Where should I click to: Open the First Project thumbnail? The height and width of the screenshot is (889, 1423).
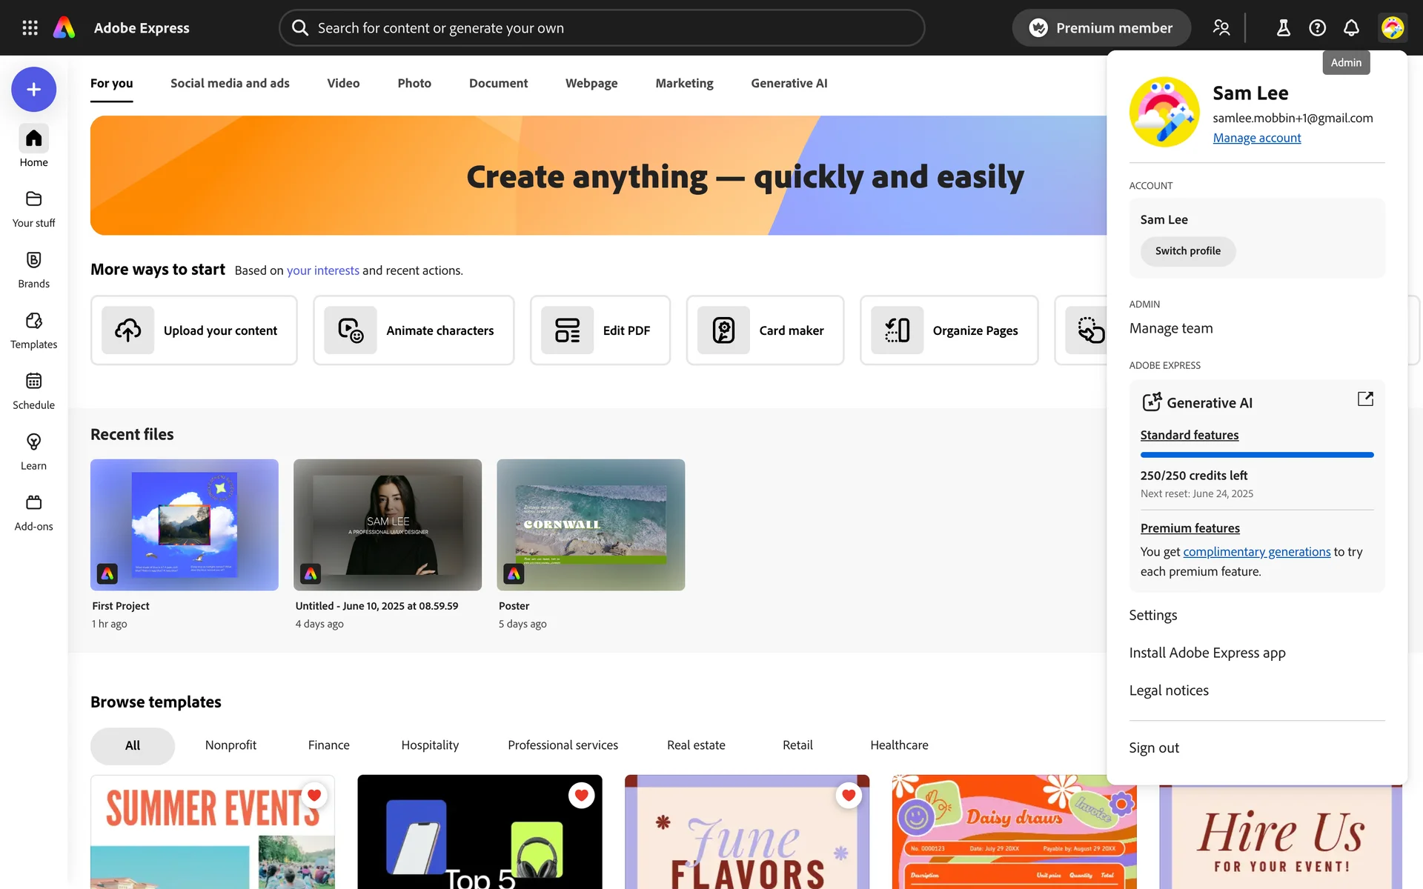tap(185, 525)
